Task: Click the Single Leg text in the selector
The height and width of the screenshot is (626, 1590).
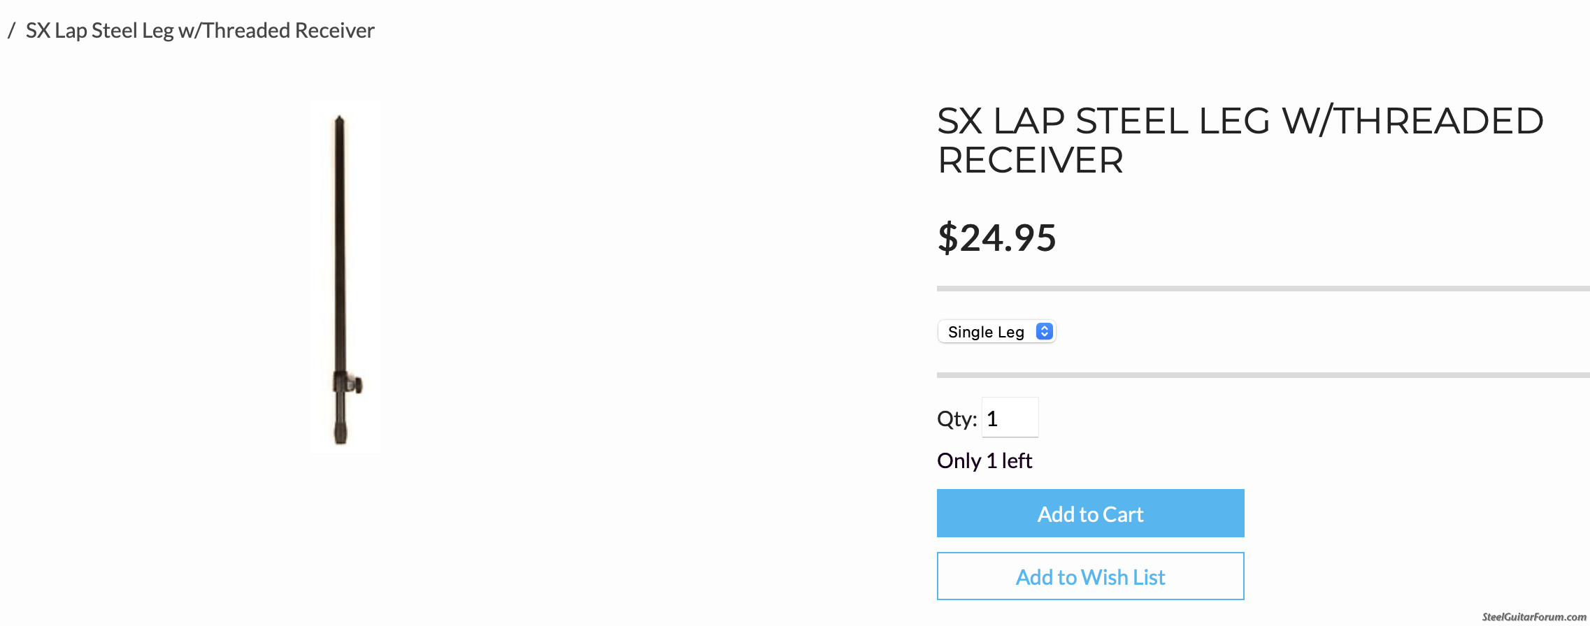Action: 986,332
